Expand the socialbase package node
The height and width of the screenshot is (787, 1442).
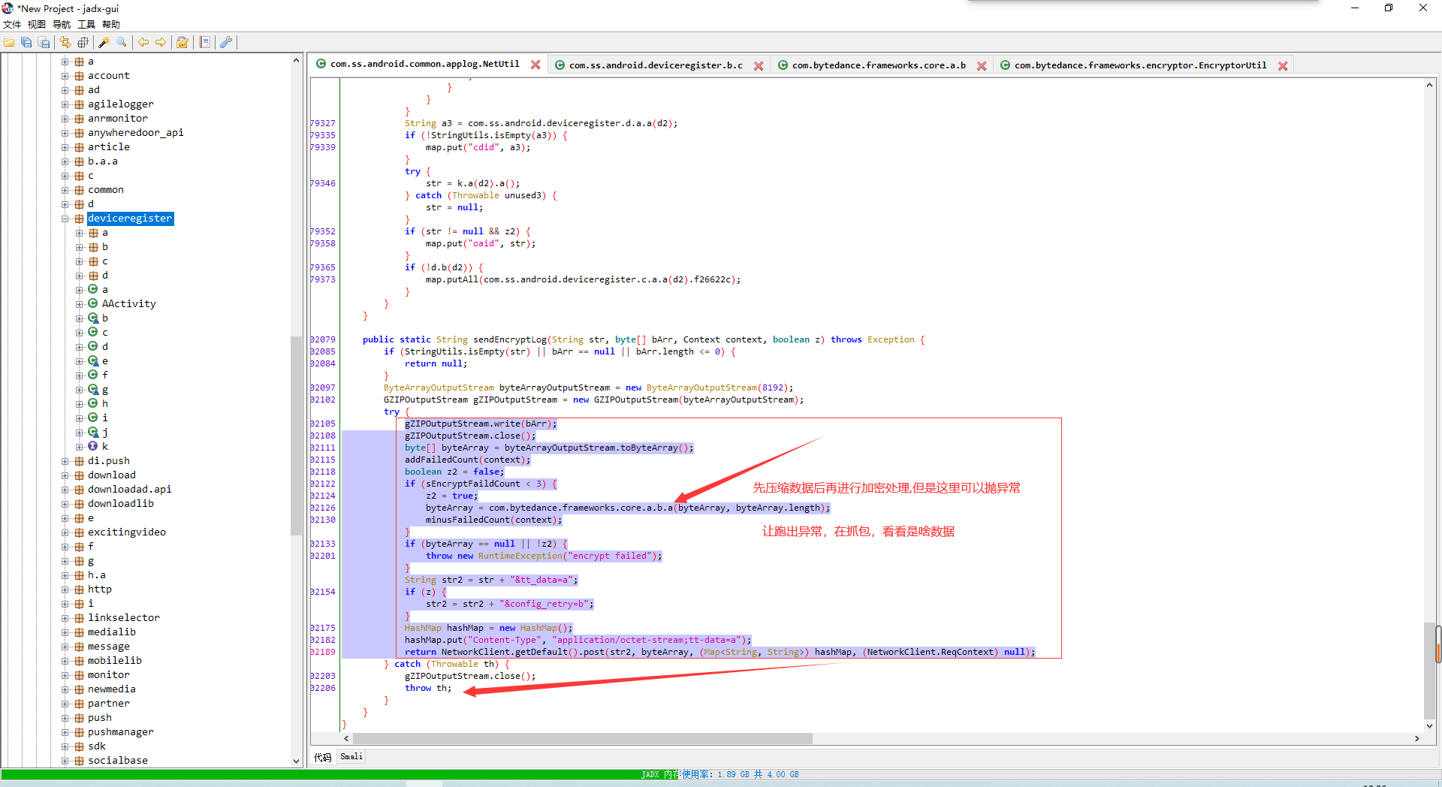65,761
